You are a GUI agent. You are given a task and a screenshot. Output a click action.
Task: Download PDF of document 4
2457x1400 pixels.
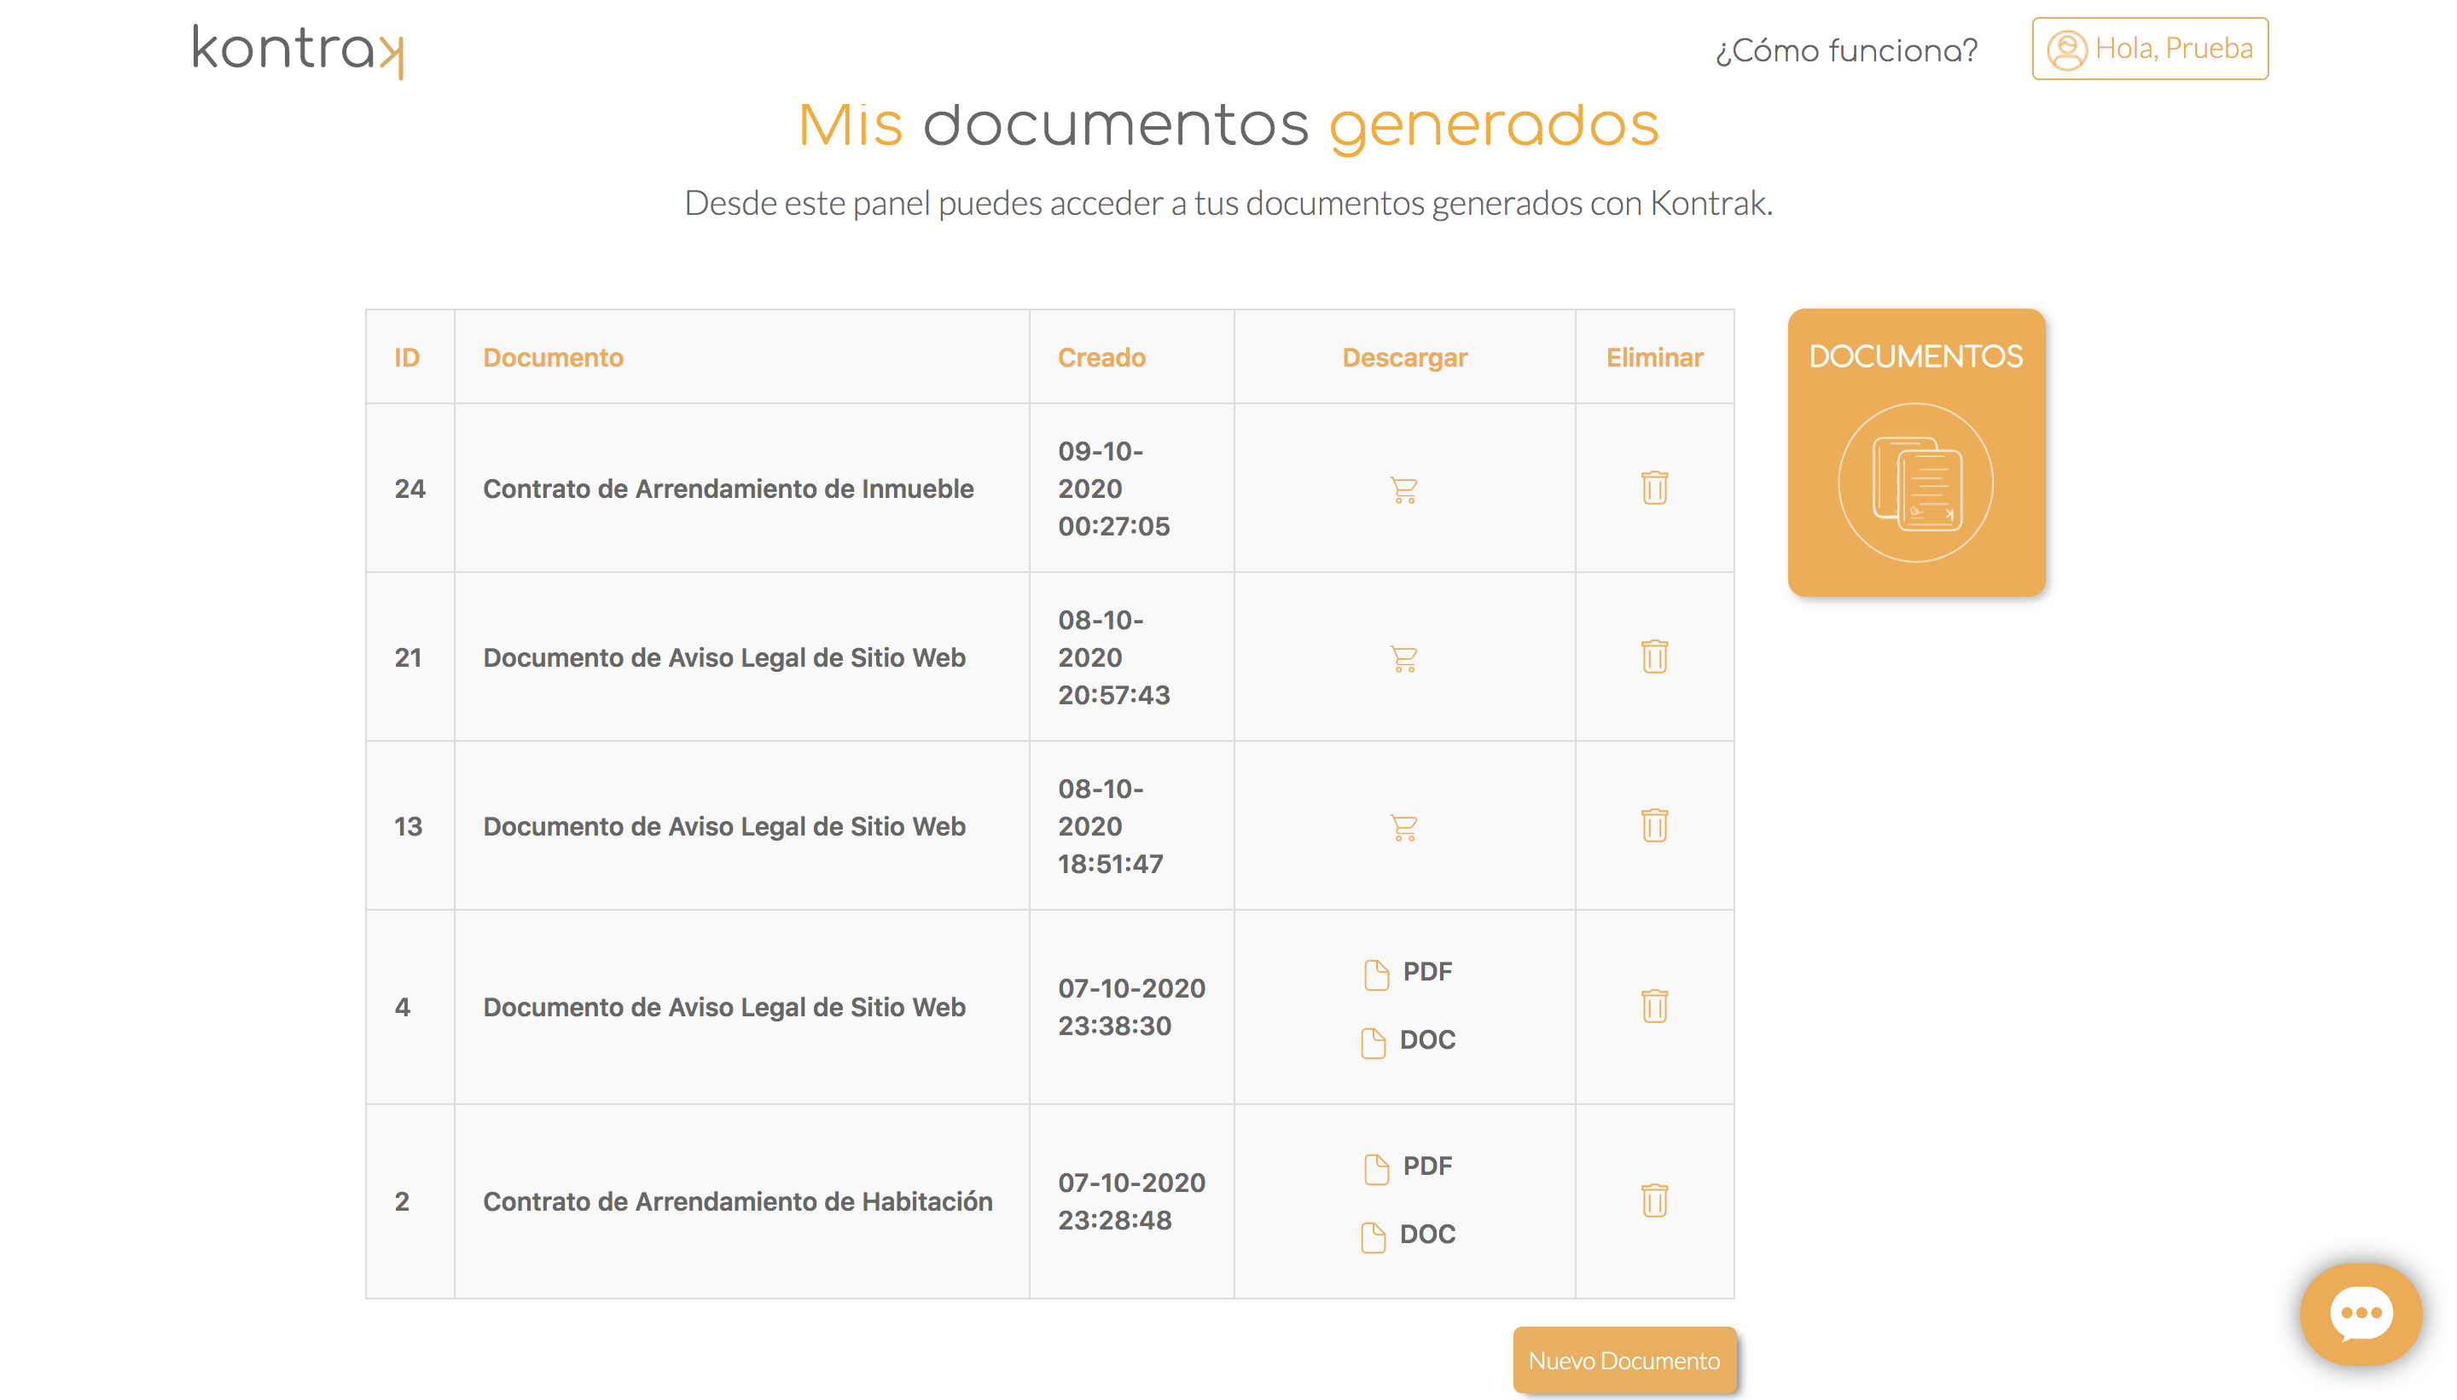1409,972
